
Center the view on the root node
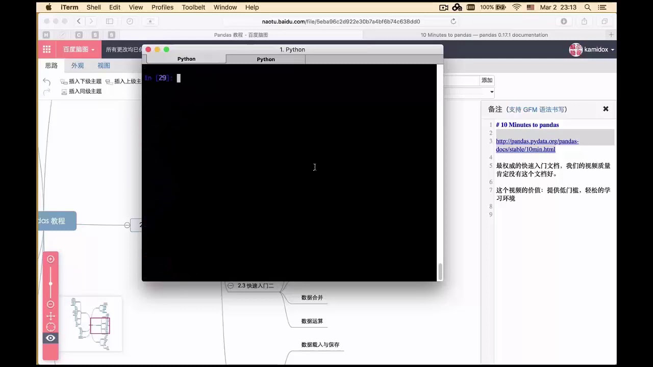[x=51, y=327]
